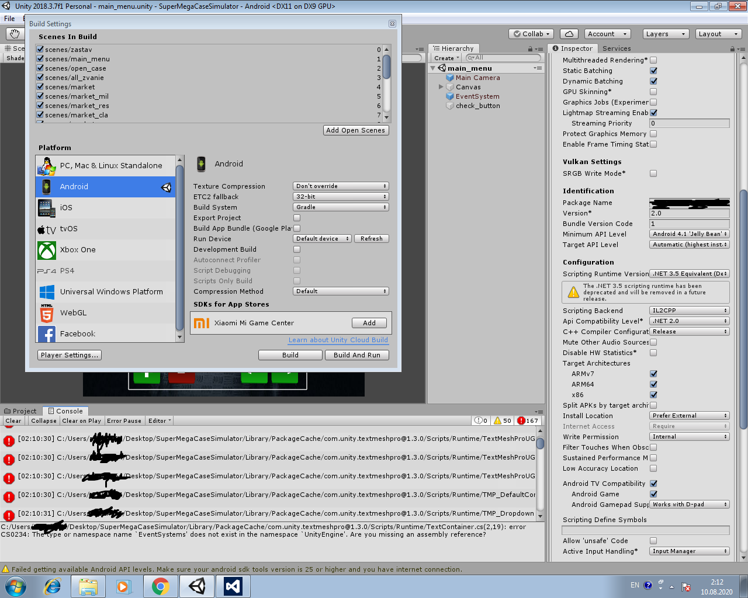Select Android platform icon in list
The height and width of the screenshot is (598, 748).
(46, 187)
